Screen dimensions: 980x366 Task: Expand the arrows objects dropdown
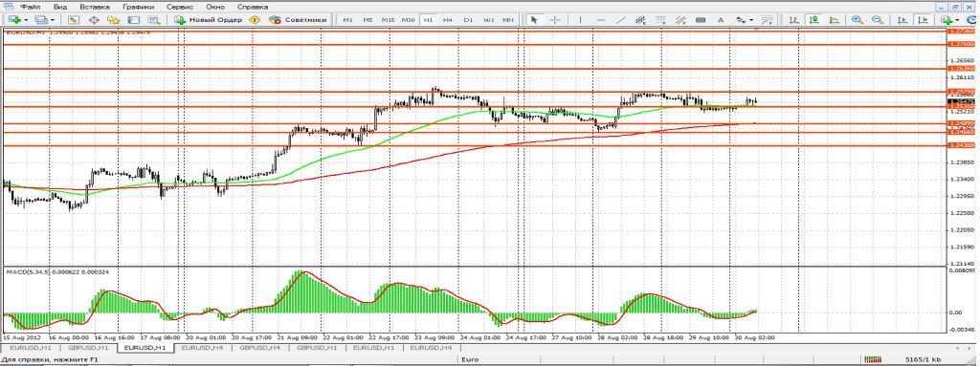(751, 20)
